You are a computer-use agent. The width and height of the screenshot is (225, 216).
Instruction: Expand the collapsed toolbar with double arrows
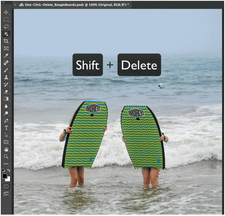[3, 2]
